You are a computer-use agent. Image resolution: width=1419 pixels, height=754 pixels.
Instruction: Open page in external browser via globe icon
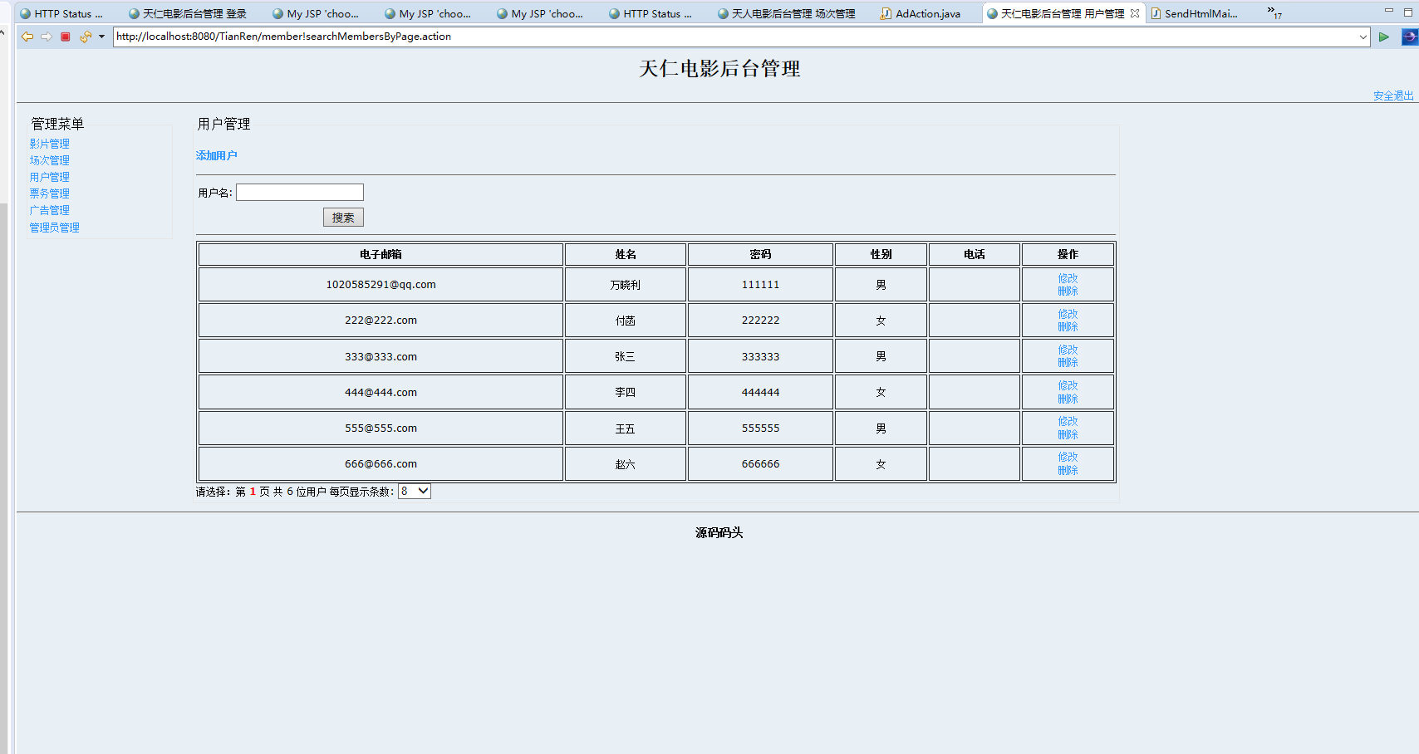click(1410, 37)
